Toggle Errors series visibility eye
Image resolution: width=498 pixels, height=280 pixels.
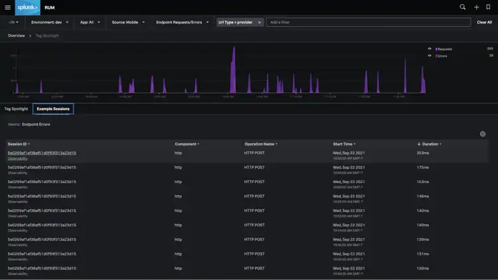(x=429, y=56)
